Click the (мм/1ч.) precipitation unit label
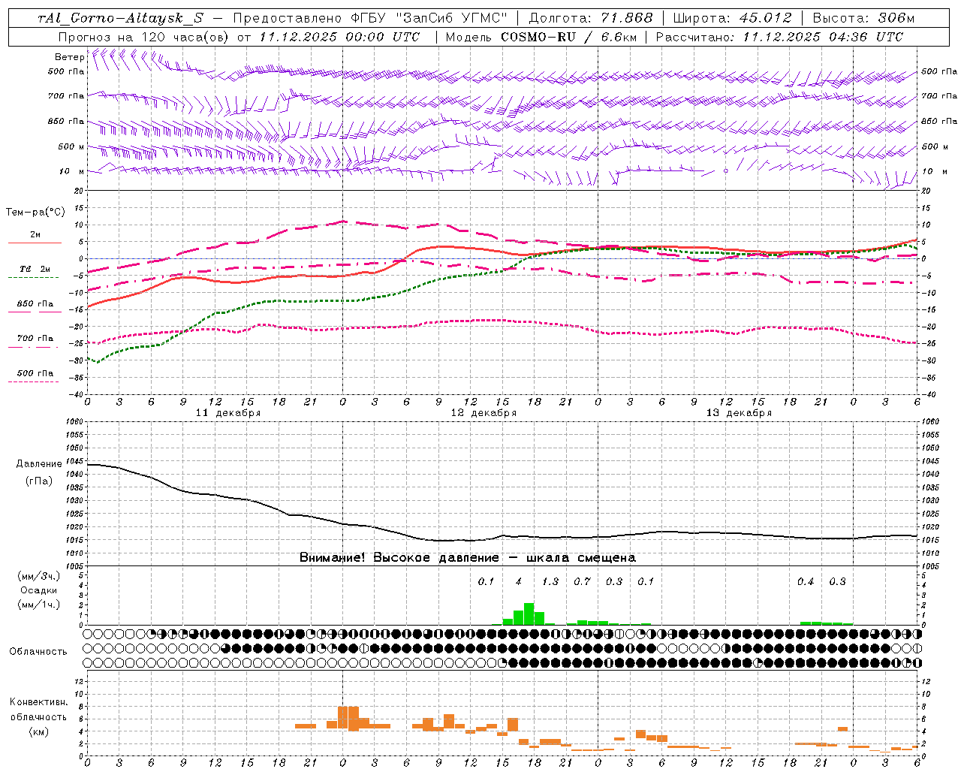This screenshot has height=769, width=961. point(39,605)
